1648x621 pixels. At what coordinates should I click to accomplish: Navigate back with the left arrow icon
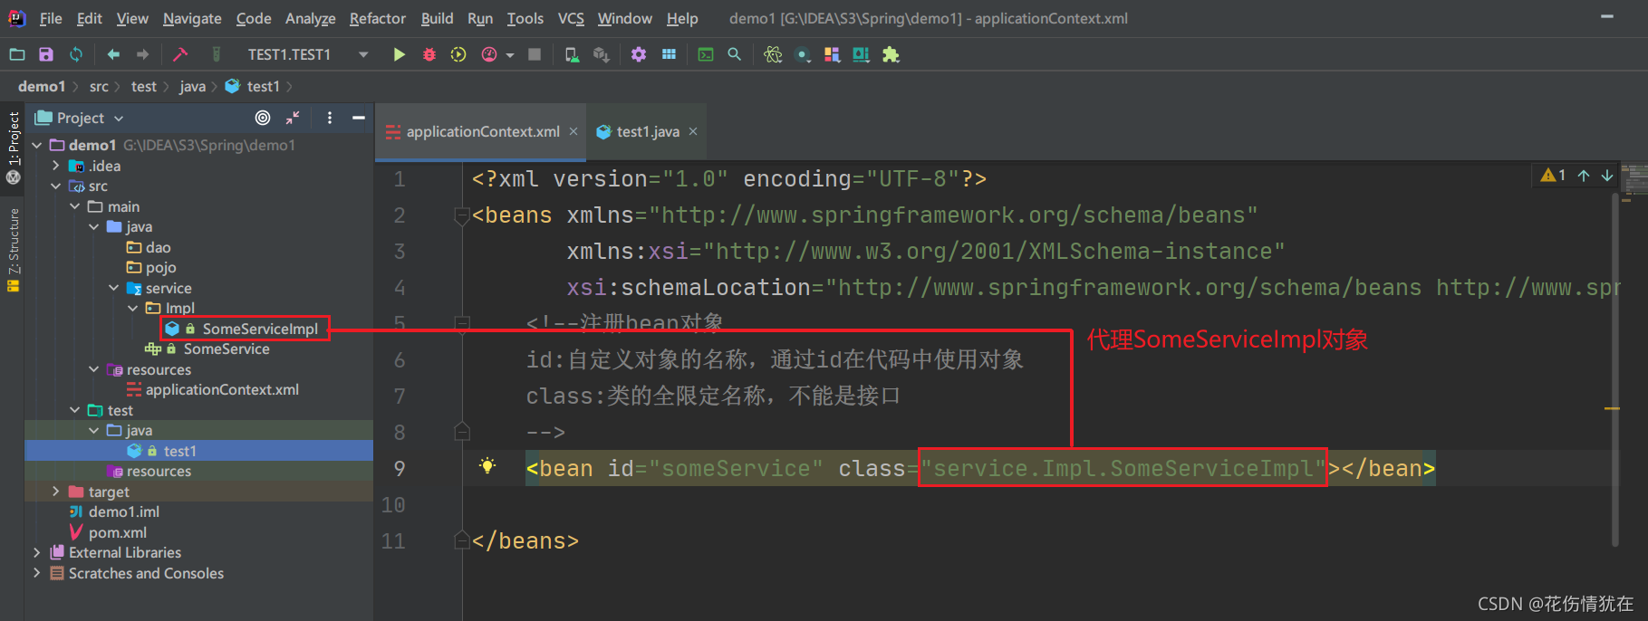coord(113,54)
